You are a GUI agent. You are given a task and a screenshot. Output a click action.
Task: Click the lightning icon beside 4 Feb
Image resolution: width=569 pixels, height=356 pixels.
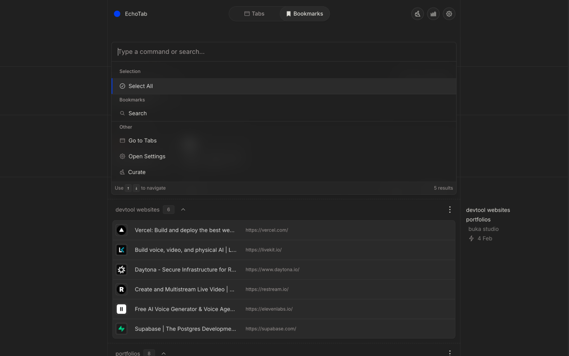(x=472, y=239)
